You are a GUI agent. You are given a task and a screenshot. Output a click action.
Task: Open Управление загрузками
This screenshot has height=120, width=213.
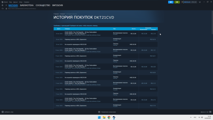[108, 112]
